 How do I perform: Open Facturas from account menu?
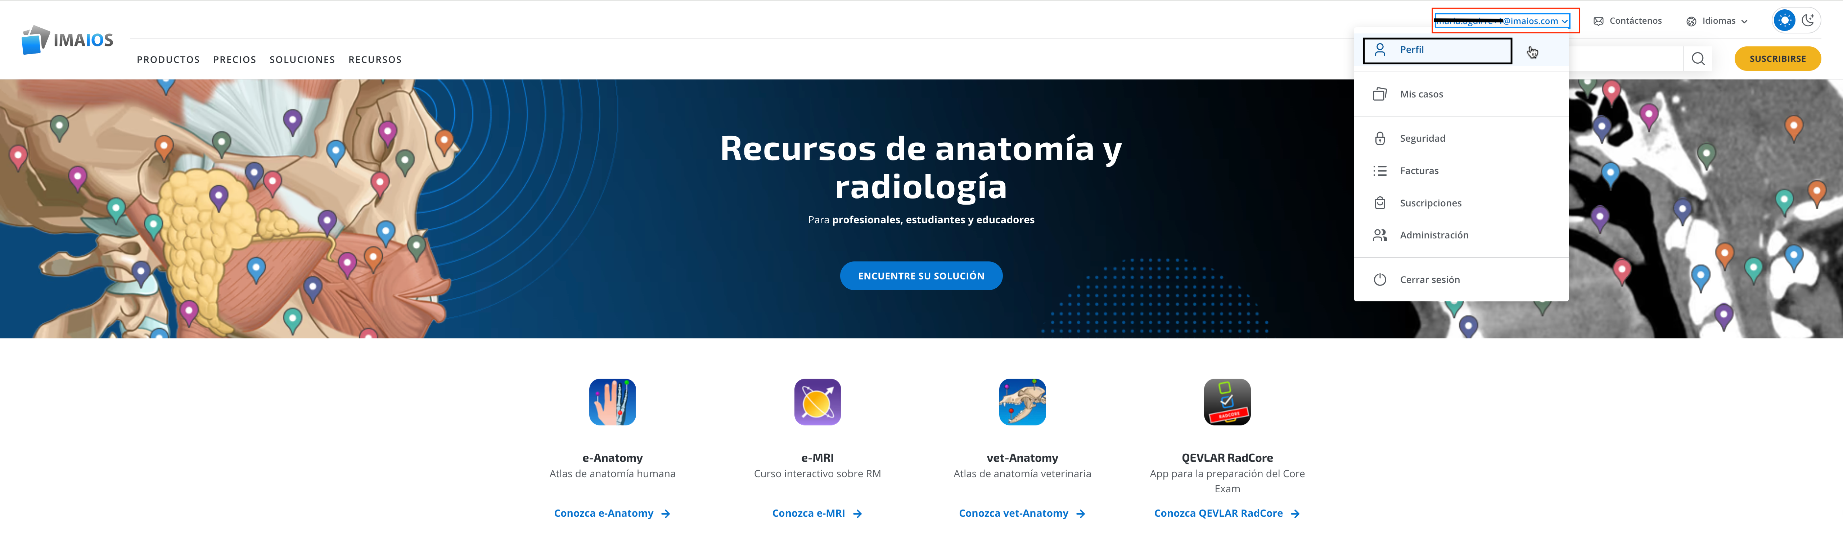click(1461, 171)
